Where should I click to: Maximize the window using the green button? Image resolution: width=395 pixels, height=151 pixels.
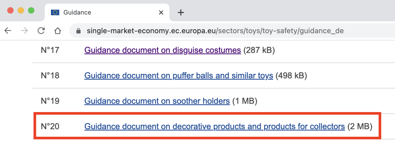tap(31, 10)
